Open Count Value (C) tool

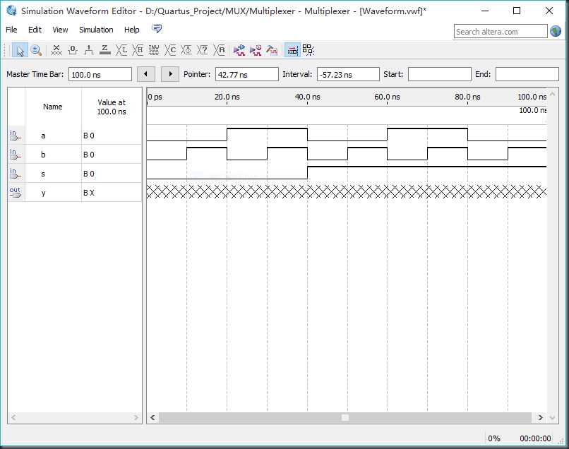(x=170, y=50)
